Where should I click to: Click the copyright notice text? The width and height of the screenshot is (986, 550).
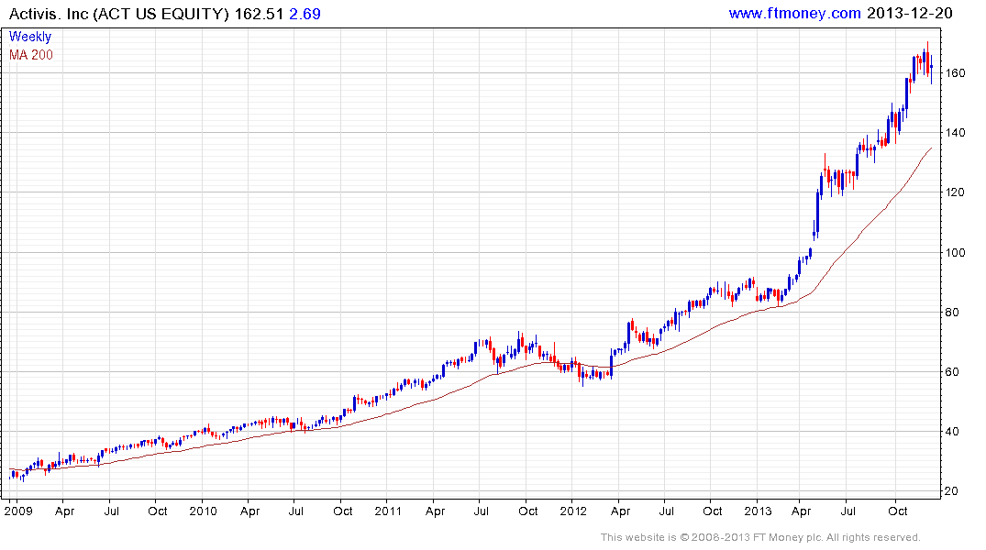[x=760, y=537]
